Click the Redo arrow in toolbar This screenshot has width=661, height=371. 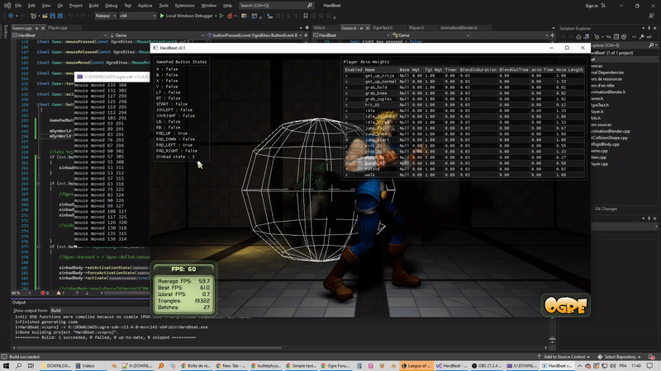(x=82, y=16)
